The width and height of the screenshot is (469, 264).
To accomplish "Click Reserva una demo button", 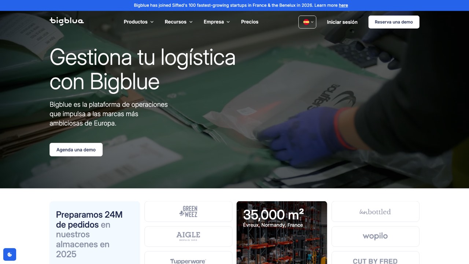I will (x=394, y=22).
